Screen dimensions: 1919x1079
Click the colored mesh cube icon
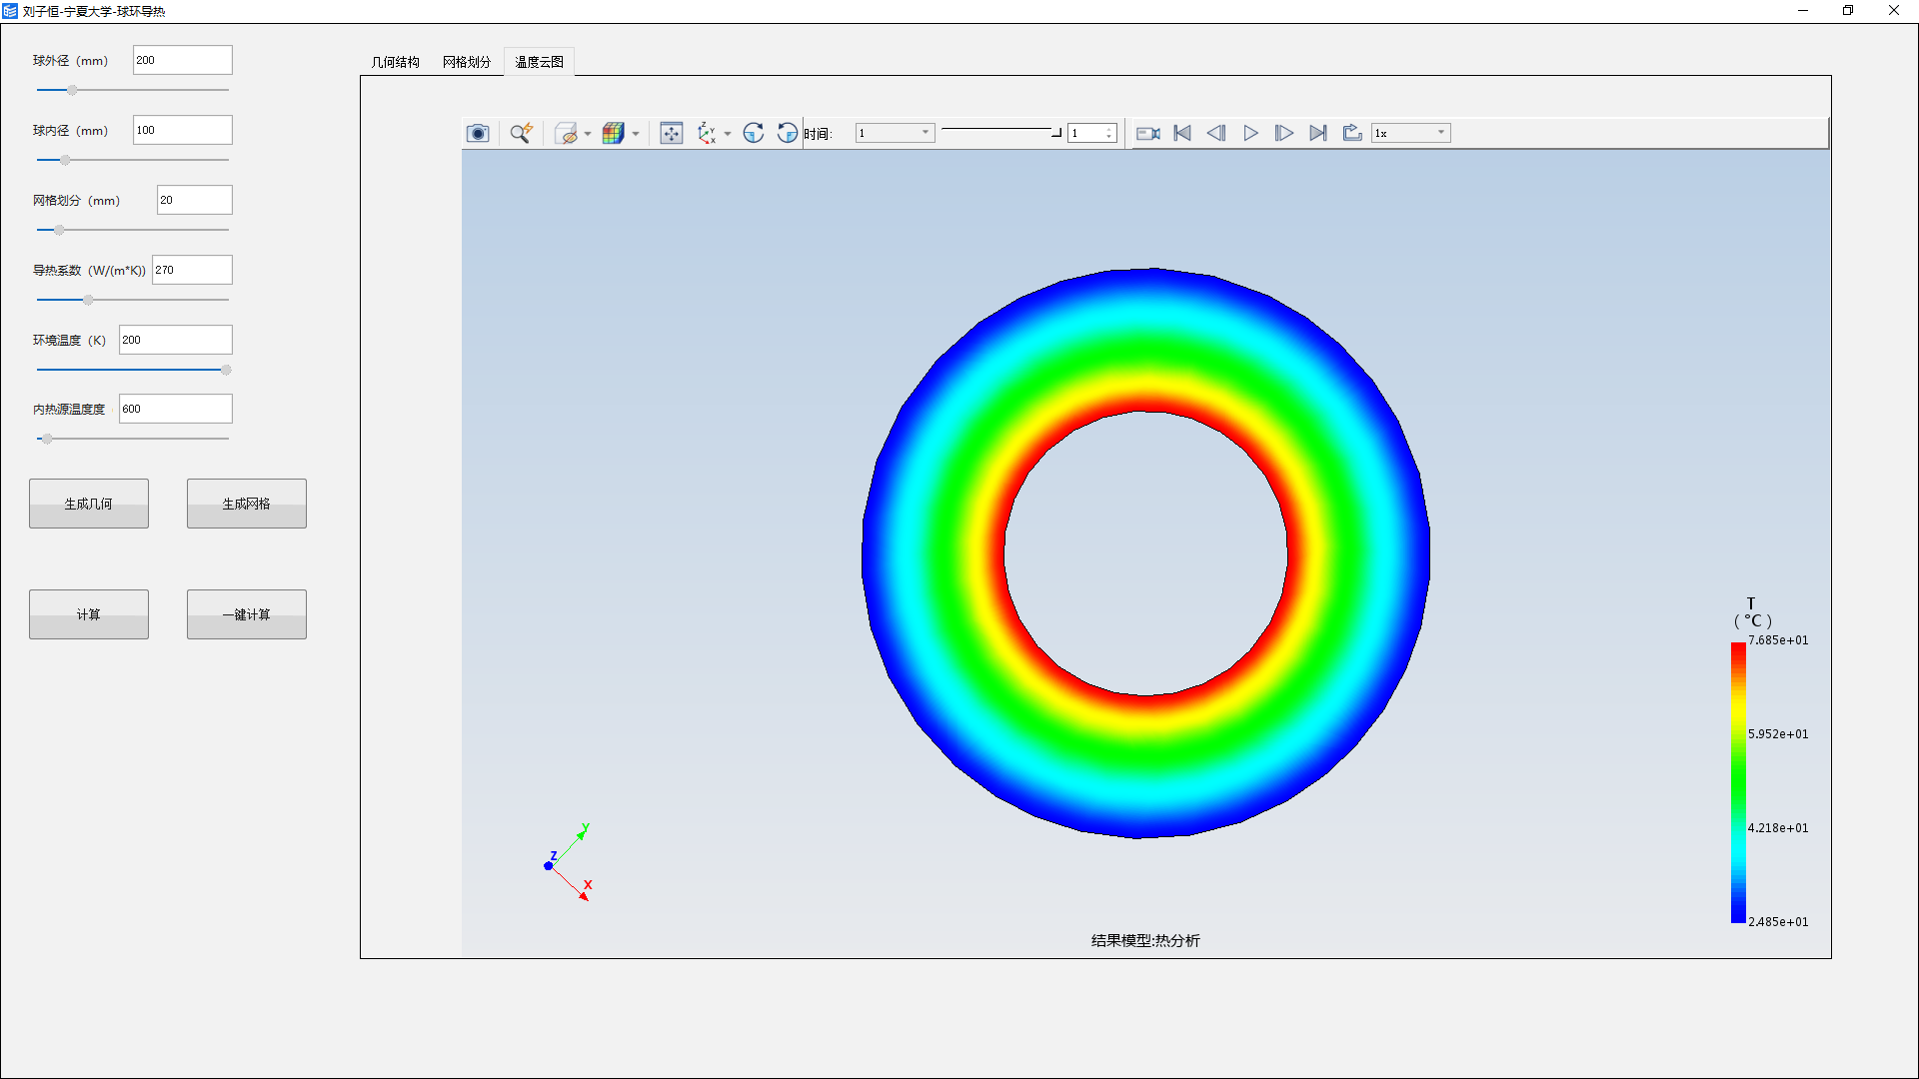coord(614,133)
